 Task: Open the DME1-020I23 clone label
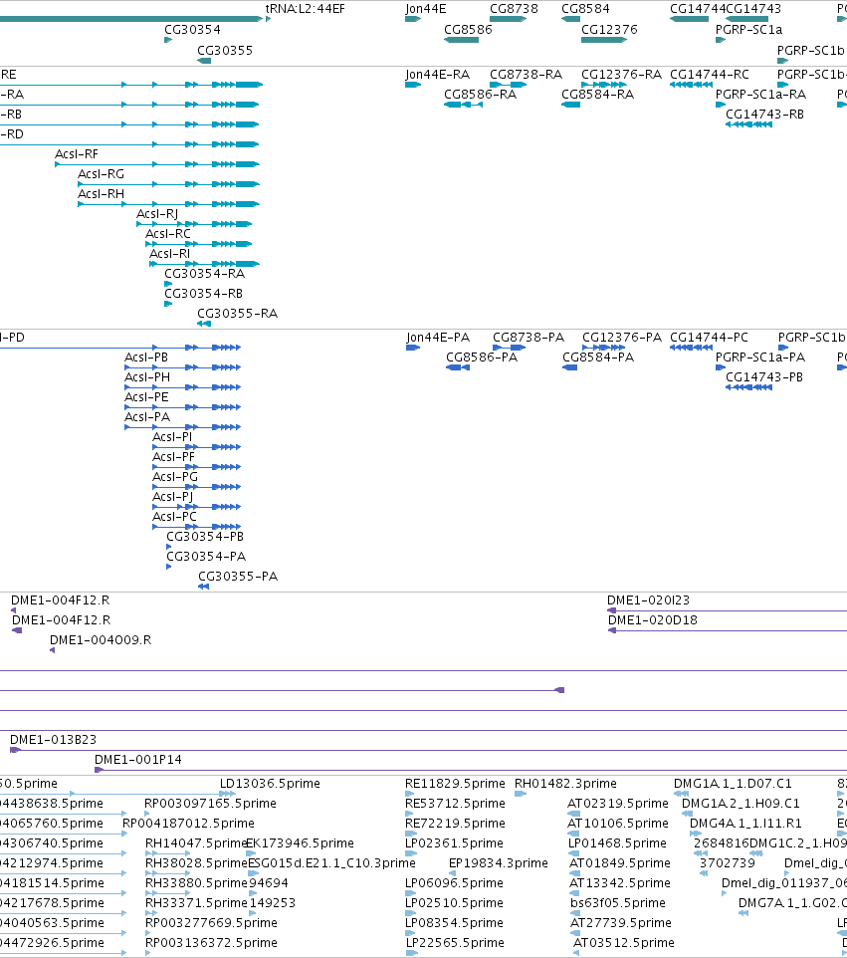pyautogui.click(x=648, y=599)
